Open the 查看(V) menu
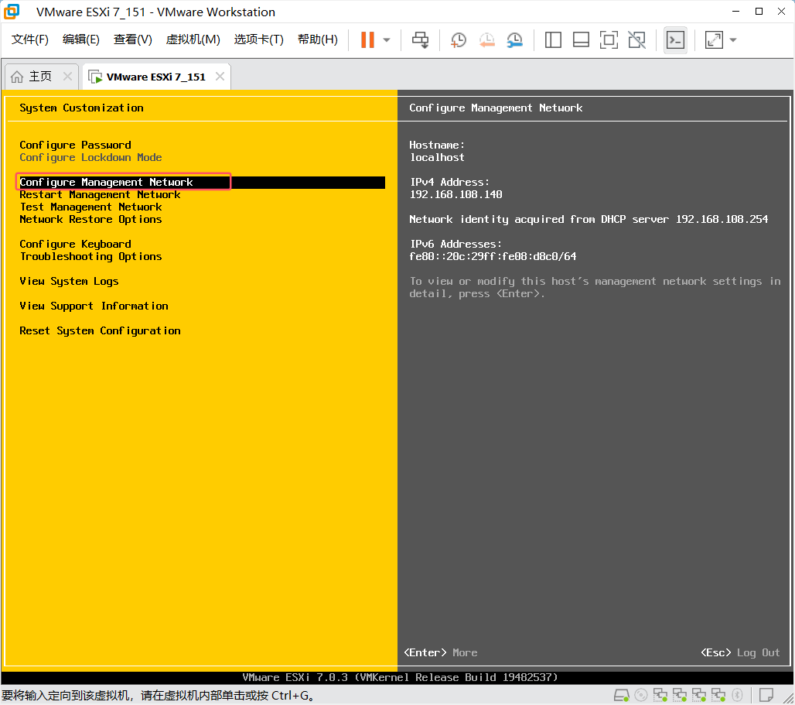 point(133,39)
